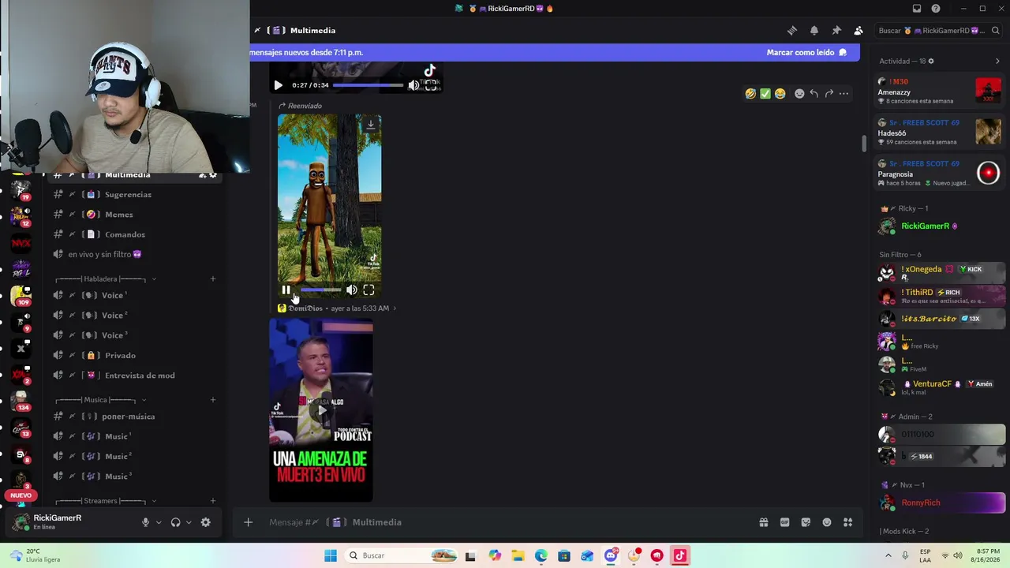Open Multimedia channel settings gear

[213, 175]
